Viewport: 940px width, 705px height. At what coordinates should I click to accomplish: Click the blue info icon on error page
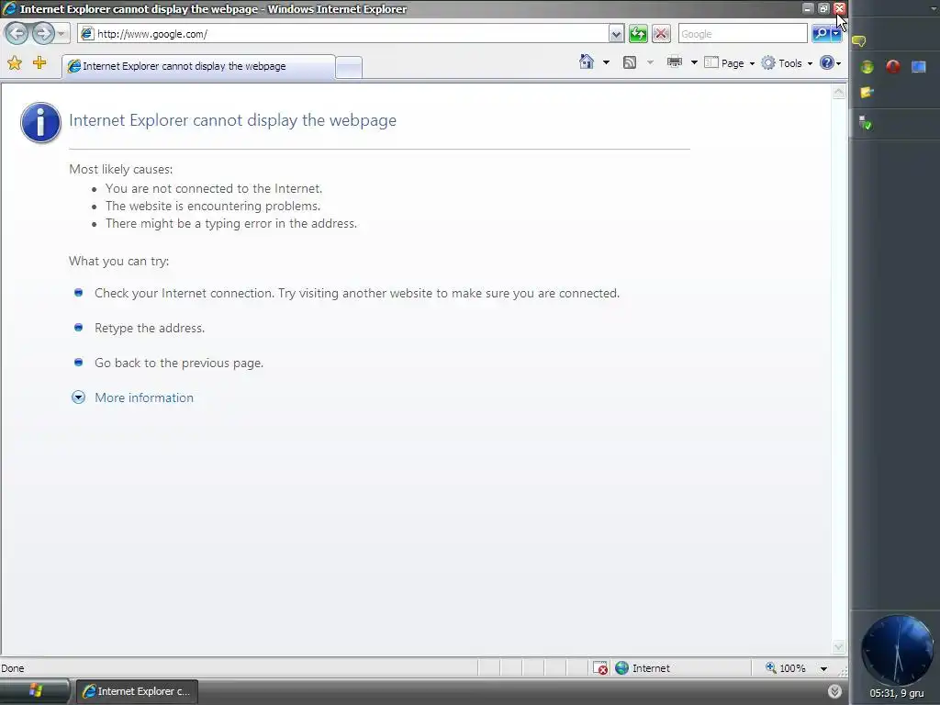pos(40,122)
